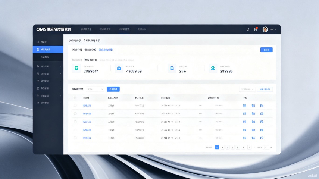
Task: Click the first action icon in the second table row
Action: click(245, 113)
